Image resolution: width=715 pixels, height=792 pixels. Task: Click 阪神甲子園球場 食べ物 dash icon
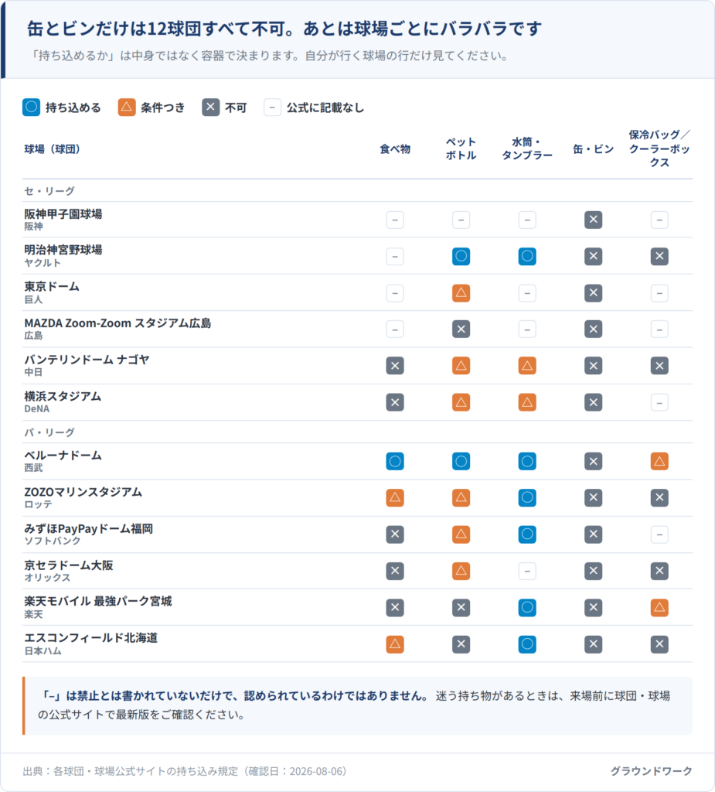coord(395,220)
